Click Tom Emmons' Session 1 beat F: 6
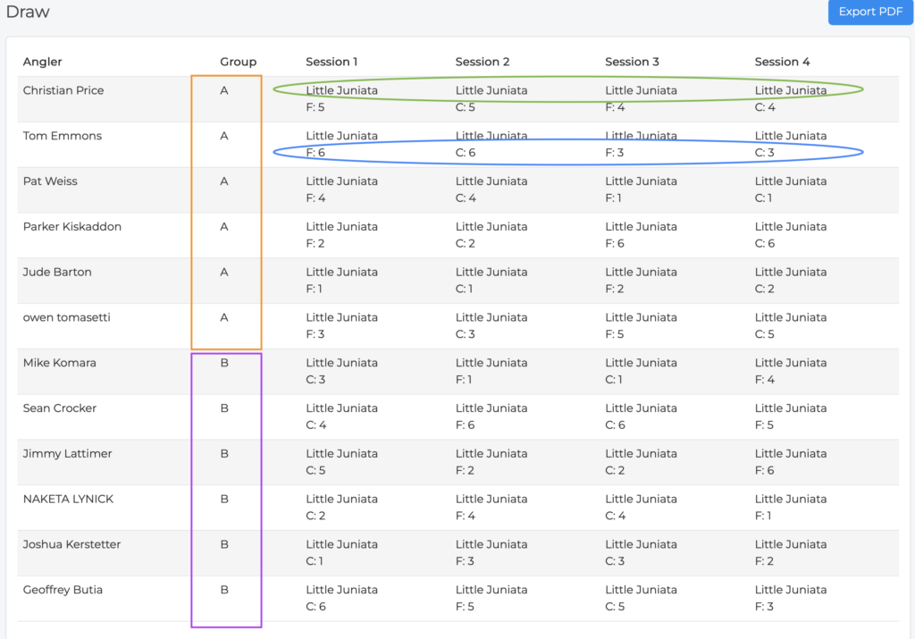The width and height of the screenshot is (915, 639). click(x=315, y=153)
